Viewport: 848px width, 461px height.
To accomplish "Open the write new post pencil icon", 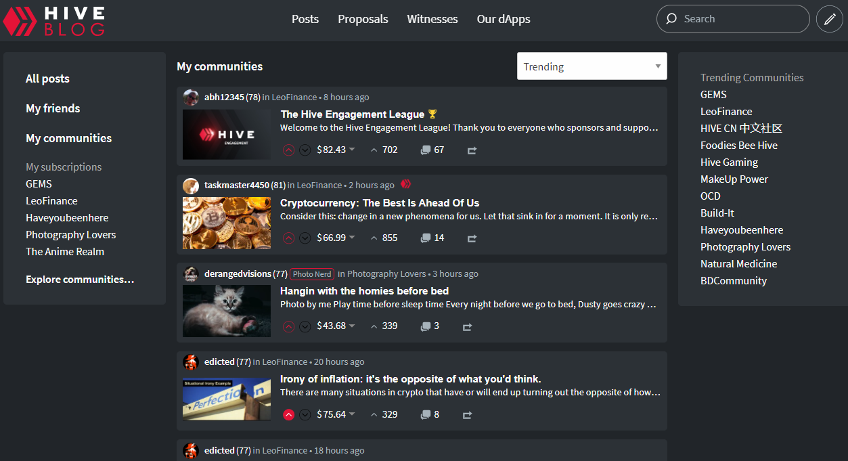I will (x=829, y=18).
